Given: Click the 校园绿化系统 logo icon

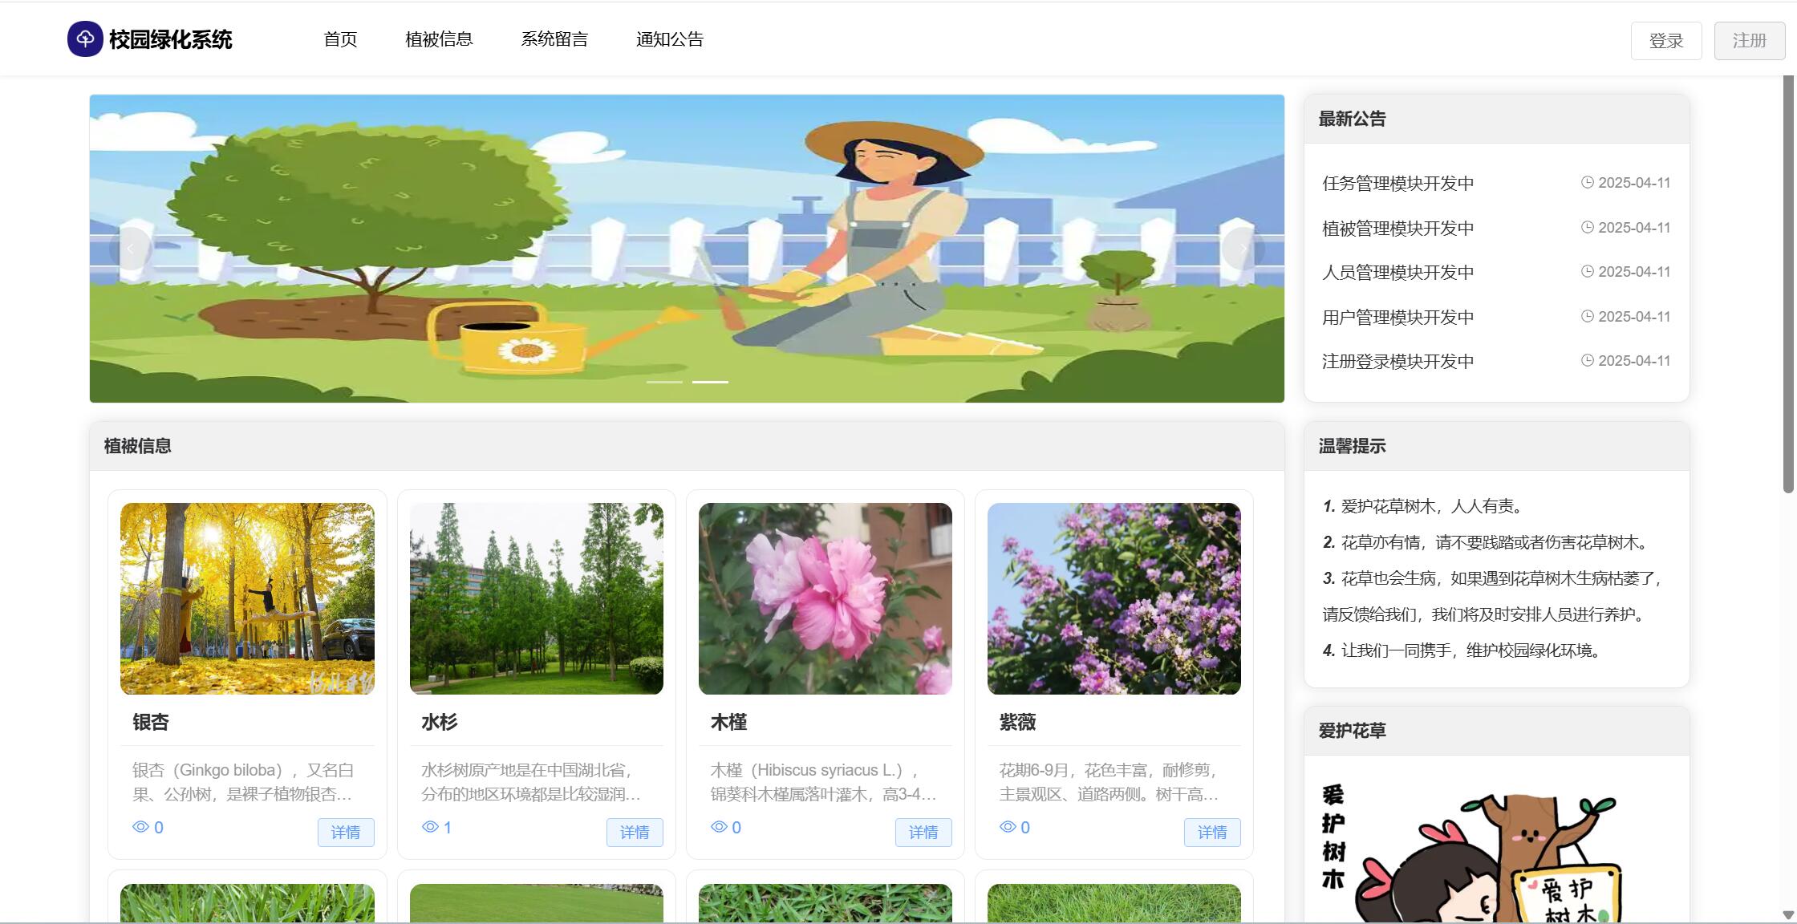Looking at the screenshot, I should [x=83, y=38].
